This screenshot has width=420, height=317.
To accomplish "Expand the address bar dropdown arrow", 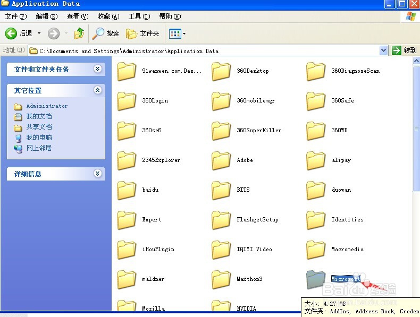I will coord(383,50).
